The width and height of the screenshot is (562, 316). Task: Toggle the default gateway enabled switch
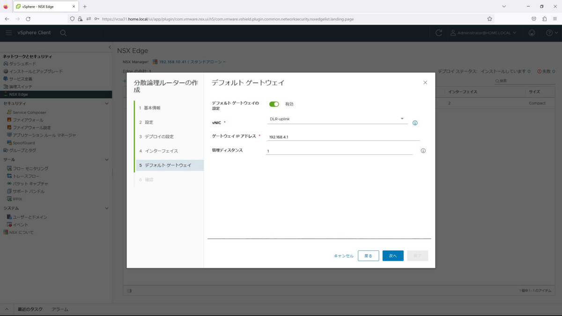tap(274, 104)
